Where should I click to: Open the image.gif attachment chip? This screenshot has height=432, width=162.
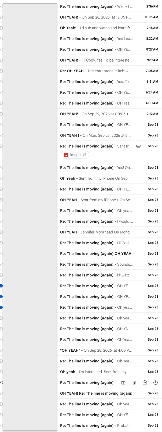click(x=75, y=155)
